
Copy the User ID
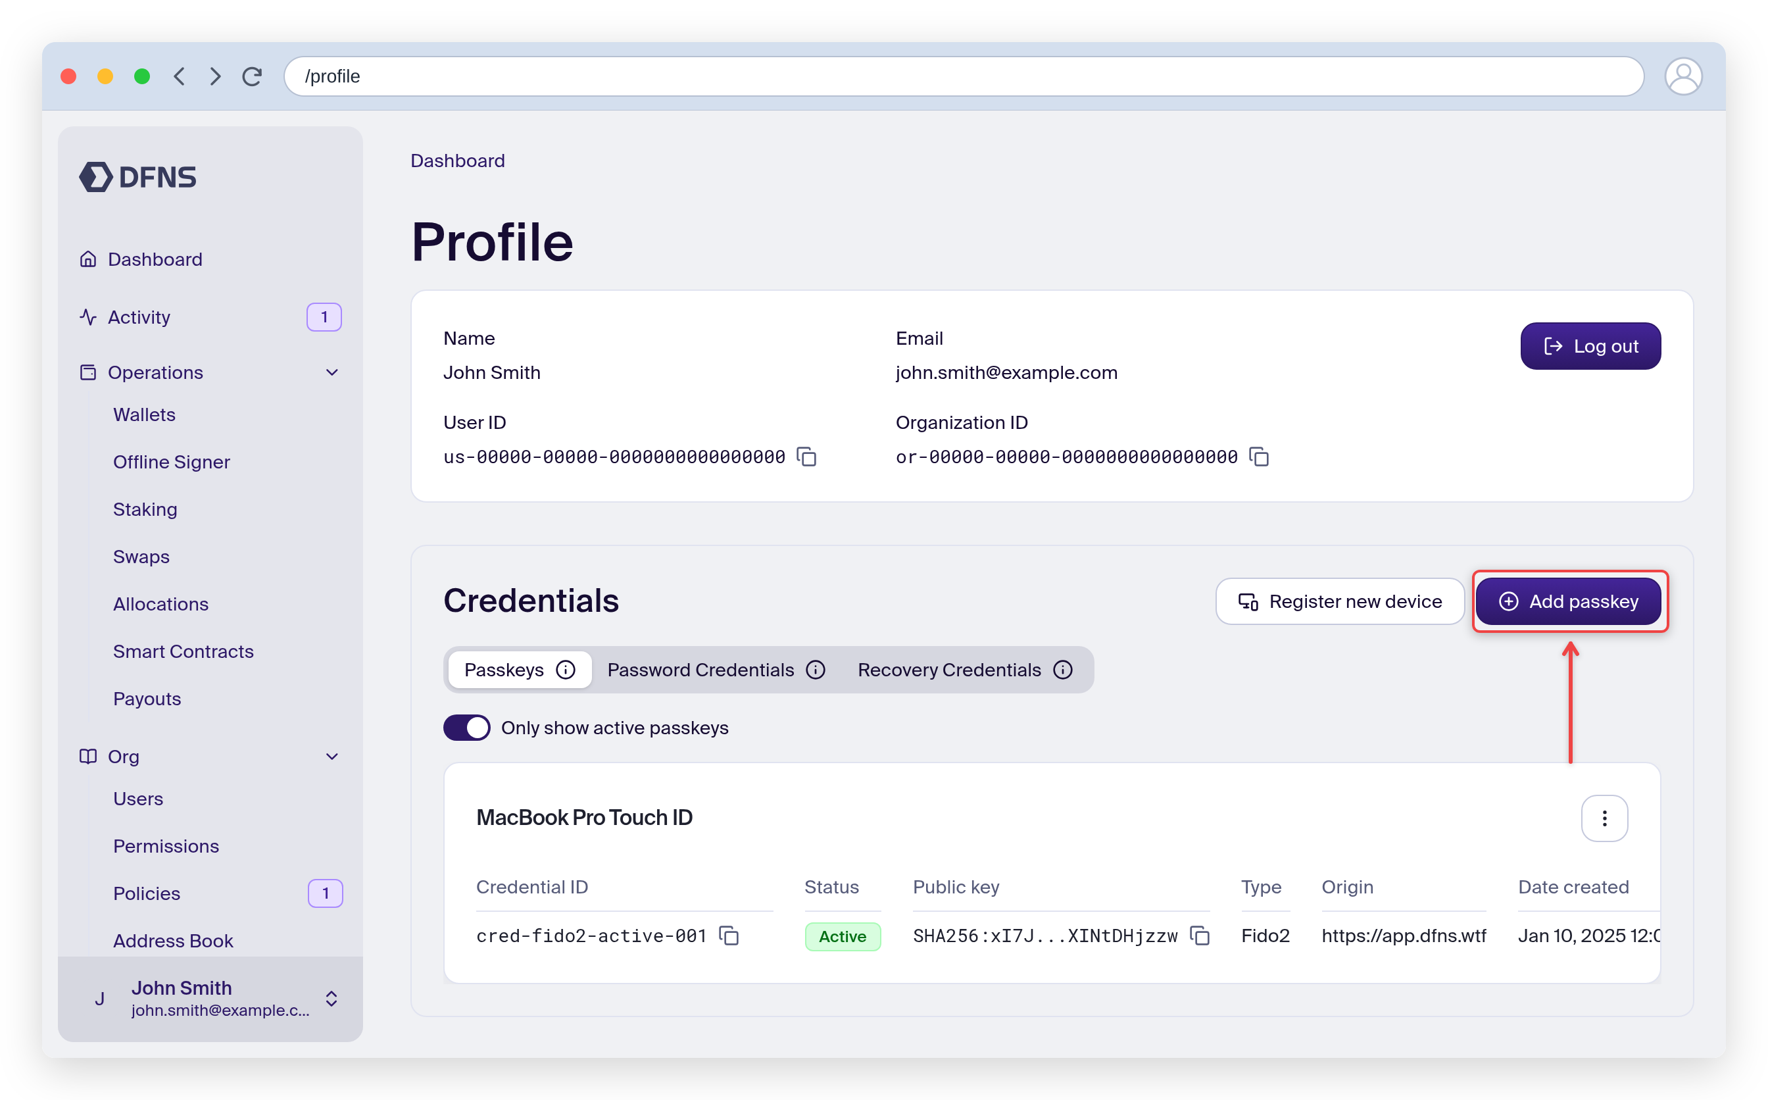tap(806, 457)
